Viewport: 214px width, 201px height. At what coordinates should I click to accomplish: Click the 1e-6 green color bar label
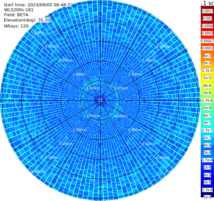pos(207,108)
